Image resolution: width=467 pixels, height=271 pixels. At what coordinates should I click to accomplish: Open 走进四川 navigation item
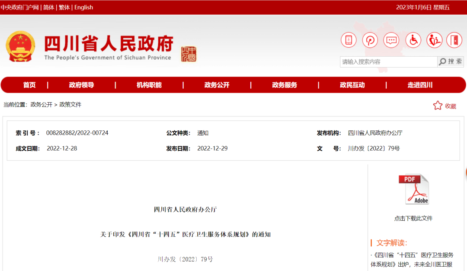pos(420,85)
